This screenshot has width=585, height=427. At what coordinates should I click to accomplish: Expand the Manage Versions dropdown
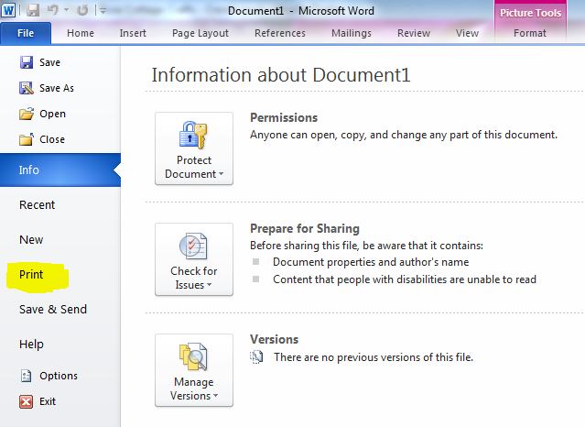click(x=194, y=370)
